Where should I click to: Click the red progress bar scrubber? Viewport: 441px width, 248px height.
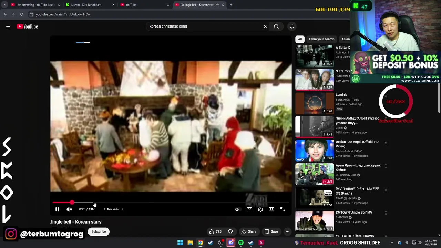[72, 202]
